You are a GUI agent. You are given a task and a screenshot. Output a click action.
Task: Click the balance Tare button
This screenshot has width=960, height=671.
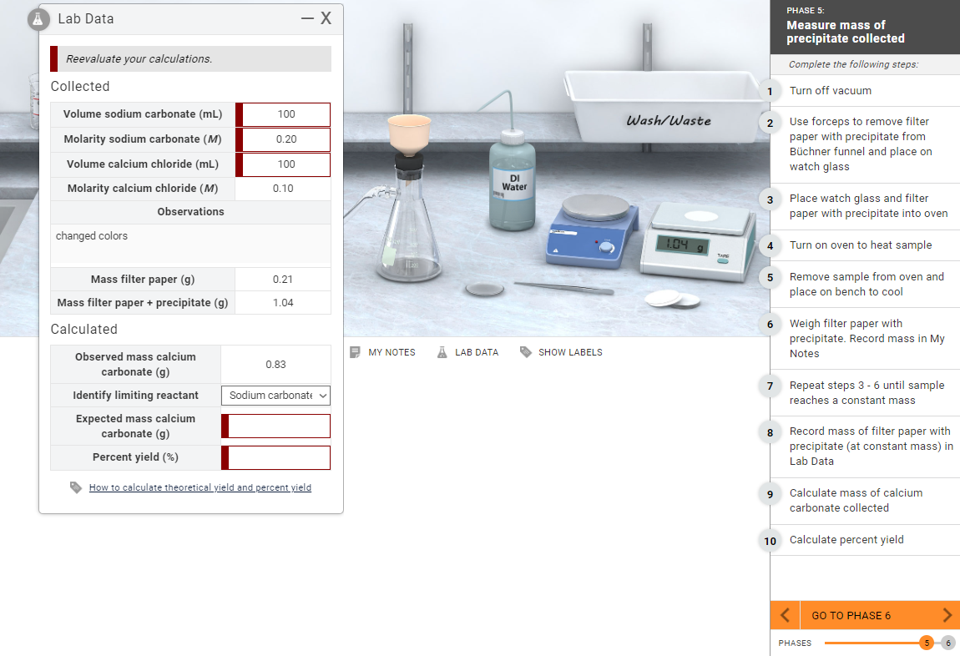point(723,260)
